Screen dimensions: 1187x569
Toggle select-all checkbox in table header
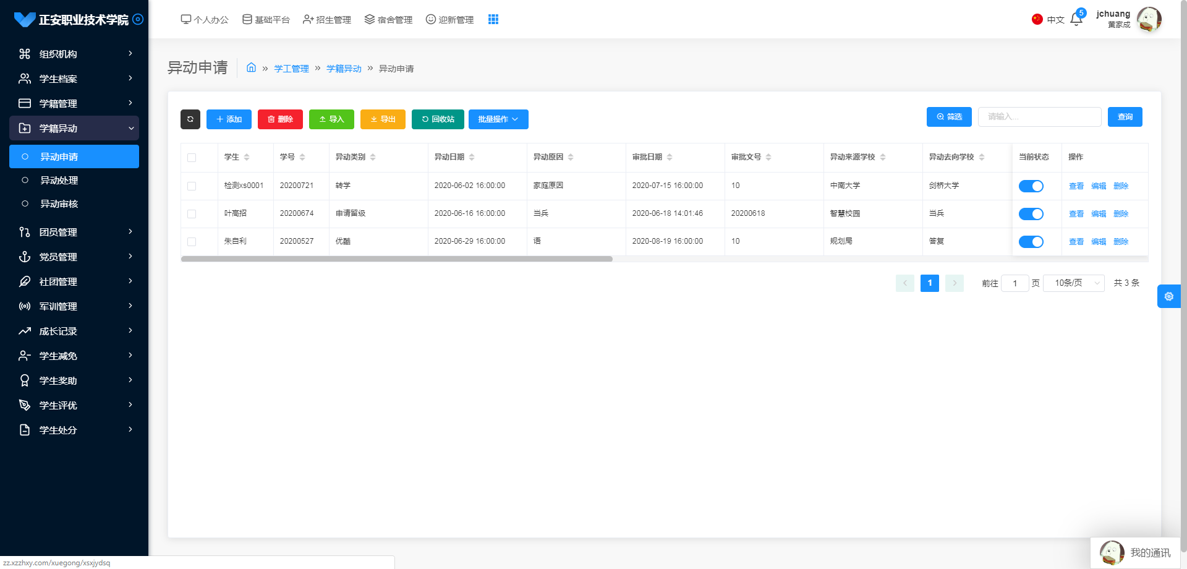pos(192,158)
